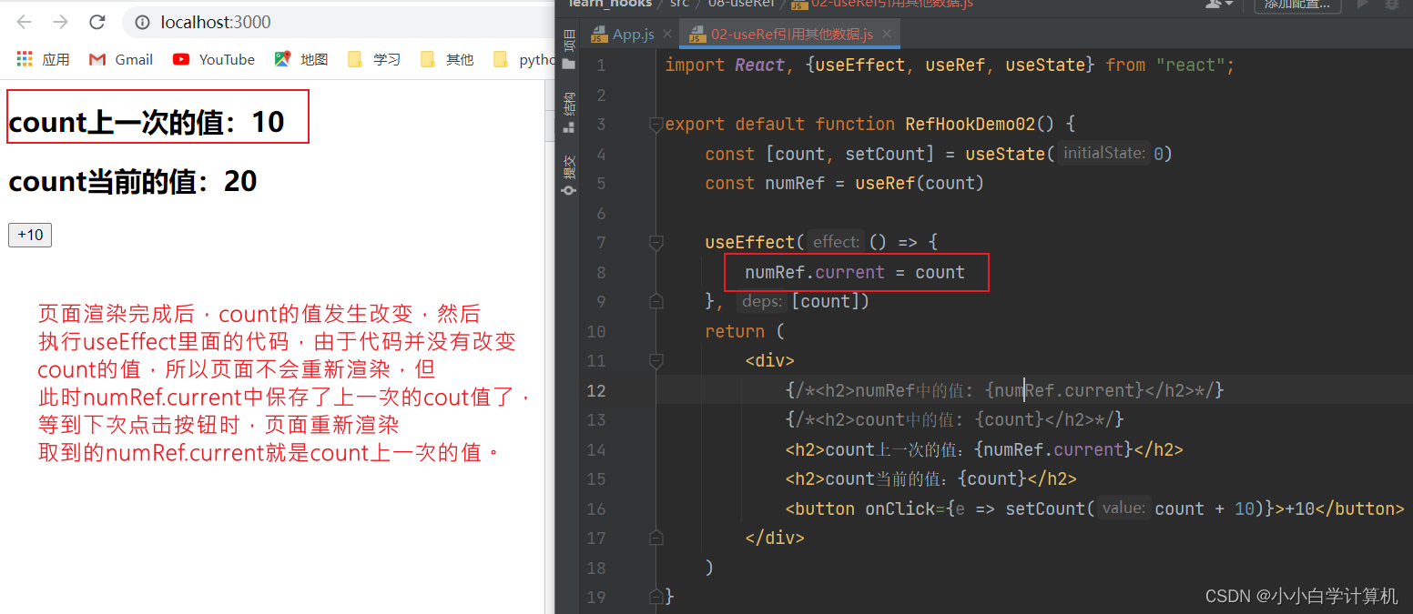The image size is (1413, 614).
Task: Open the Gmail bookmark
Action: 121,59
